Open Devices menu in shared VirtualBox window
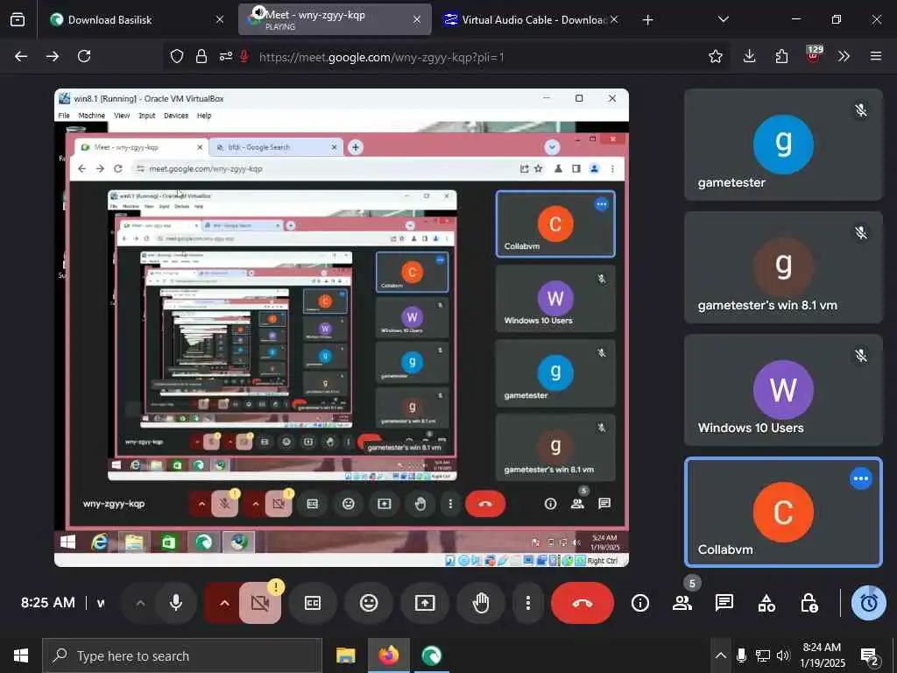The width and height of the screenshot is (897, 673). [175, 116]
